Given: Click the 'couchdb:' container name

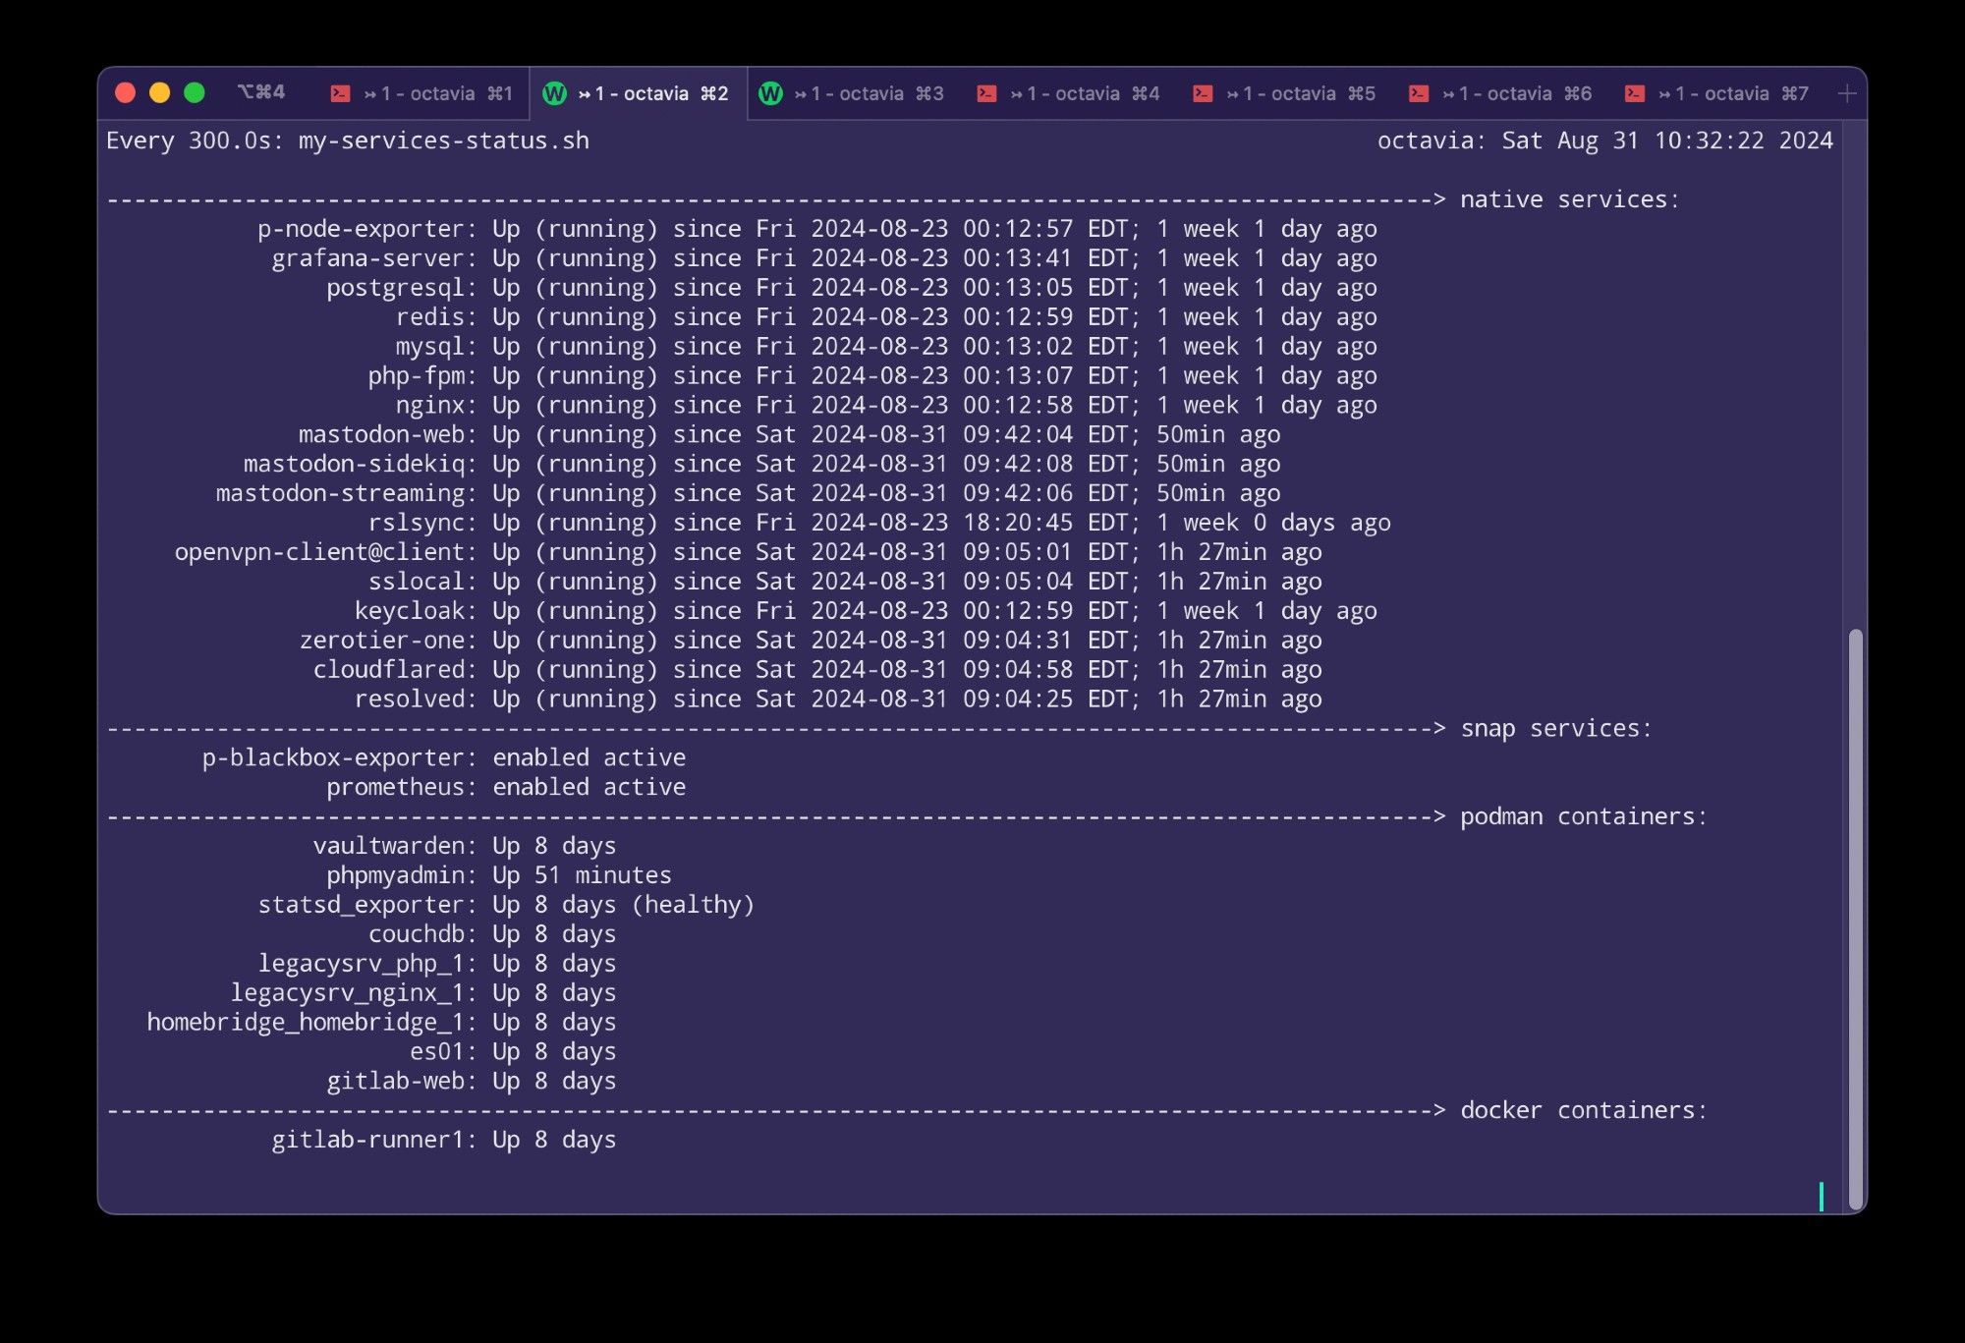Looking at the screenshot, I should tap(422, 934).
